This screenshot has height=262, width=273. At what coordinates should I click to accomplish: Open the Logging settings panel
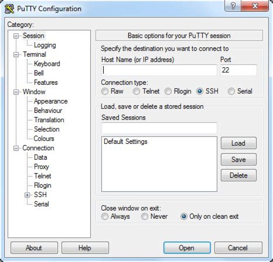[45, 45]
